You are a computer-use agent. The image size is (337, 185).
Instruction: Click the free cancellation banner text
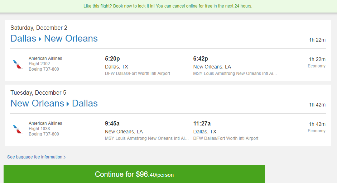coord(168,6)
